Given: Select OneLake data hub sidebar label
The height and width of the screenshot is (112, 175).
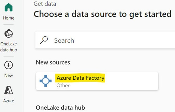Looking at the screenshot, I should (x=9, y=47).
